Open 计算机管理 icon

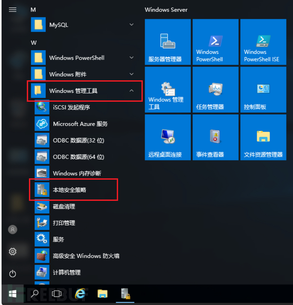pyautogui.click(x=42, y=272)
